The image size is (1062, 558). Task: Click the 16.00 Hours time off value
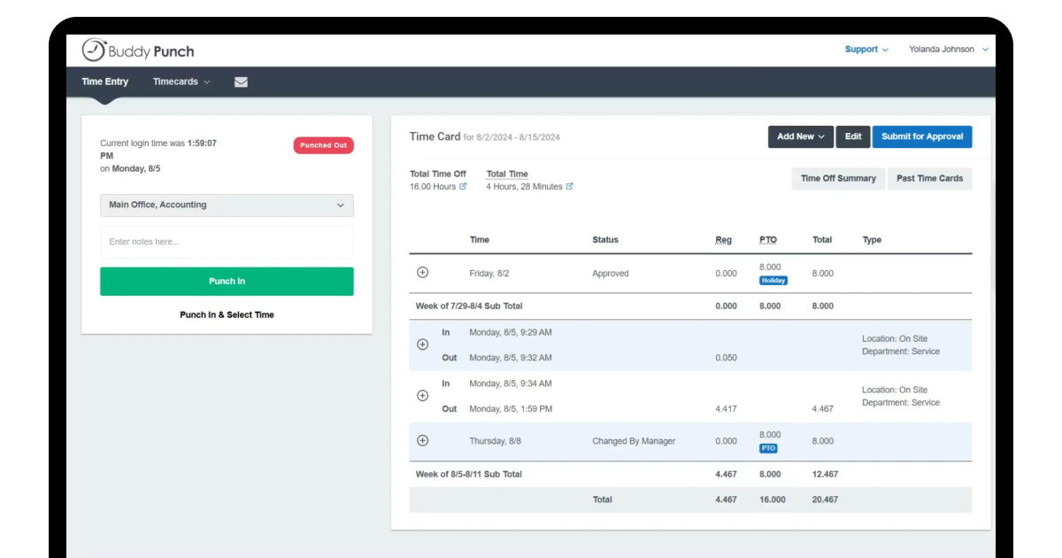click(x=433, y=187)
